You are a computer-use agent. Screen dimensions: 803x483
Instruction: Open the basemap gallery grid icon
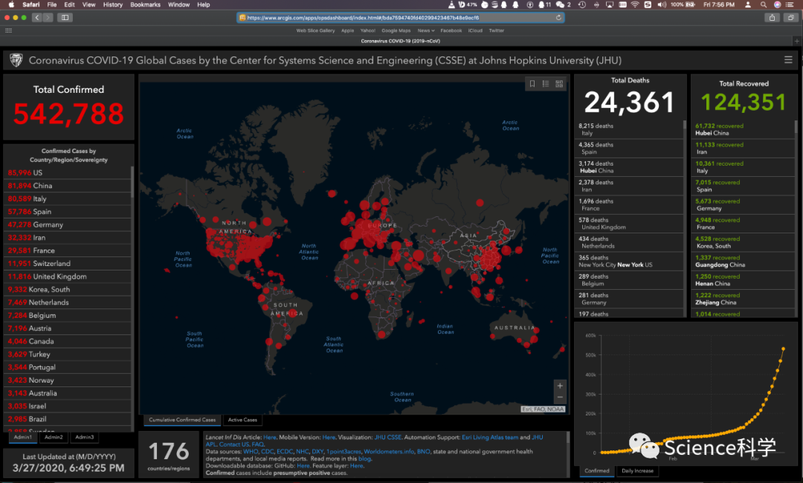(x=559, y=83)
